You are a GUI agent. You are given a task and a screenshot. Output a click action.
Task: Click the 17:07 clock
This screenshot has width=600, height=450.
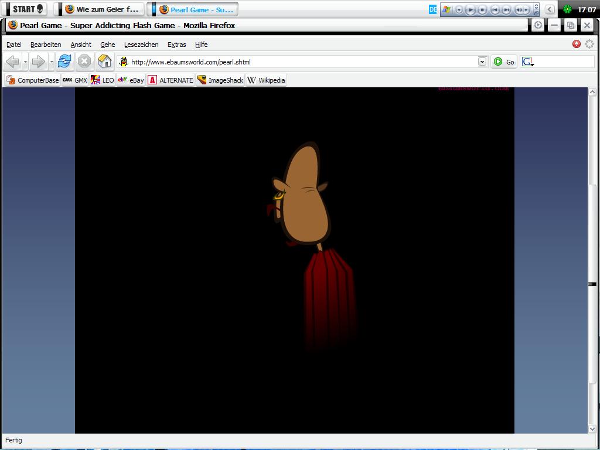coord(587,9)
